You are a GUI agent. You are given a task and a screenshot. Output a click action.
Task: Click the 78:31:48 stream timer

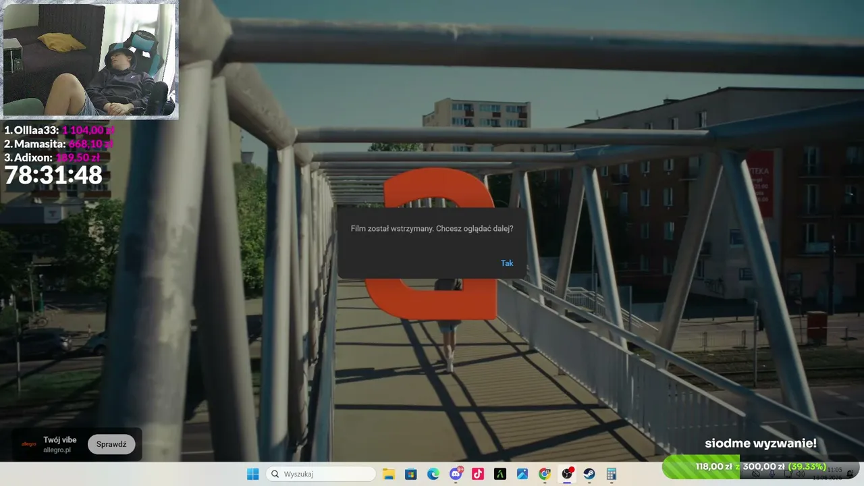click(x=53, y=175)
